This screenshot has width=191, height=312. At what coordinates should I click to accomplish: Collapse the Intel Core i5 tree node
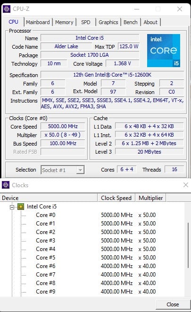tap(12, 207)
